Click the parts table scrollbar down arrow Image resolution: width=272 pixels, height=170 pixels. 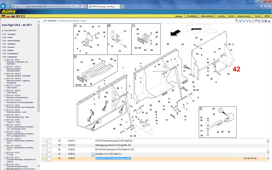pyautogui.click(x=268, y=159)
